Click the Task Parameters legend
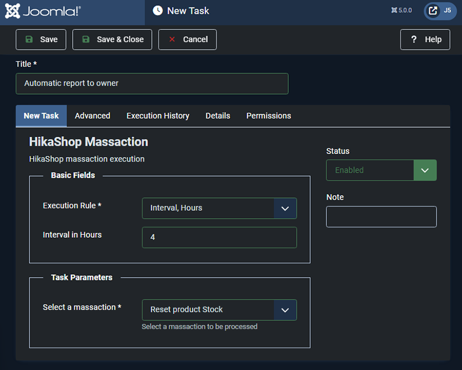The height and width of the screenshot is (370, 462). coord(81,278)
